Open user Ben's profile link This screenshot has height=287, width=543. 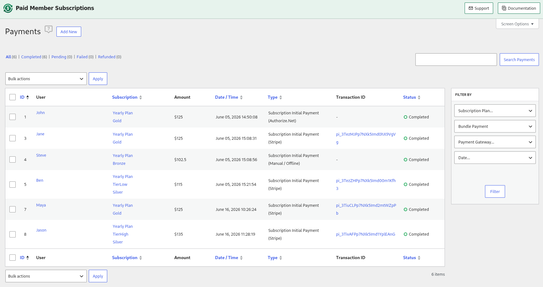40,180
